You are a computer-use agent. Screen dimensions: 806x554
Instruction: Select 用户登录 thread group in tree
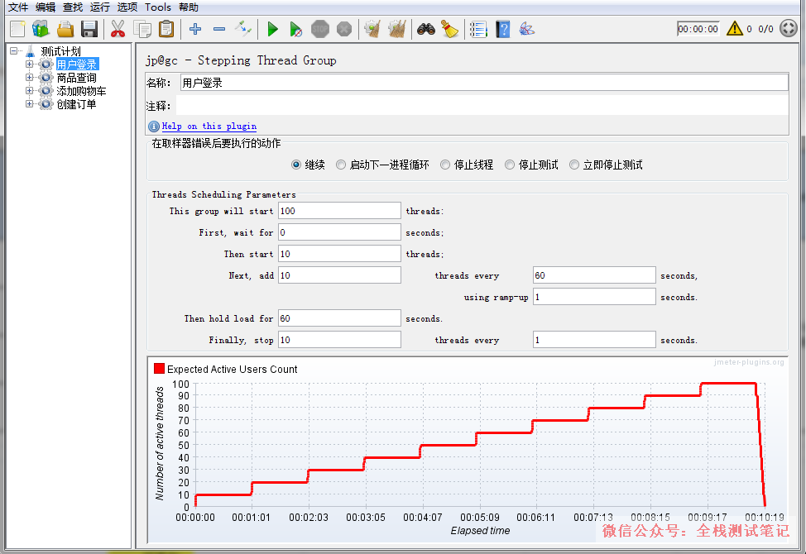coord(77,64)
